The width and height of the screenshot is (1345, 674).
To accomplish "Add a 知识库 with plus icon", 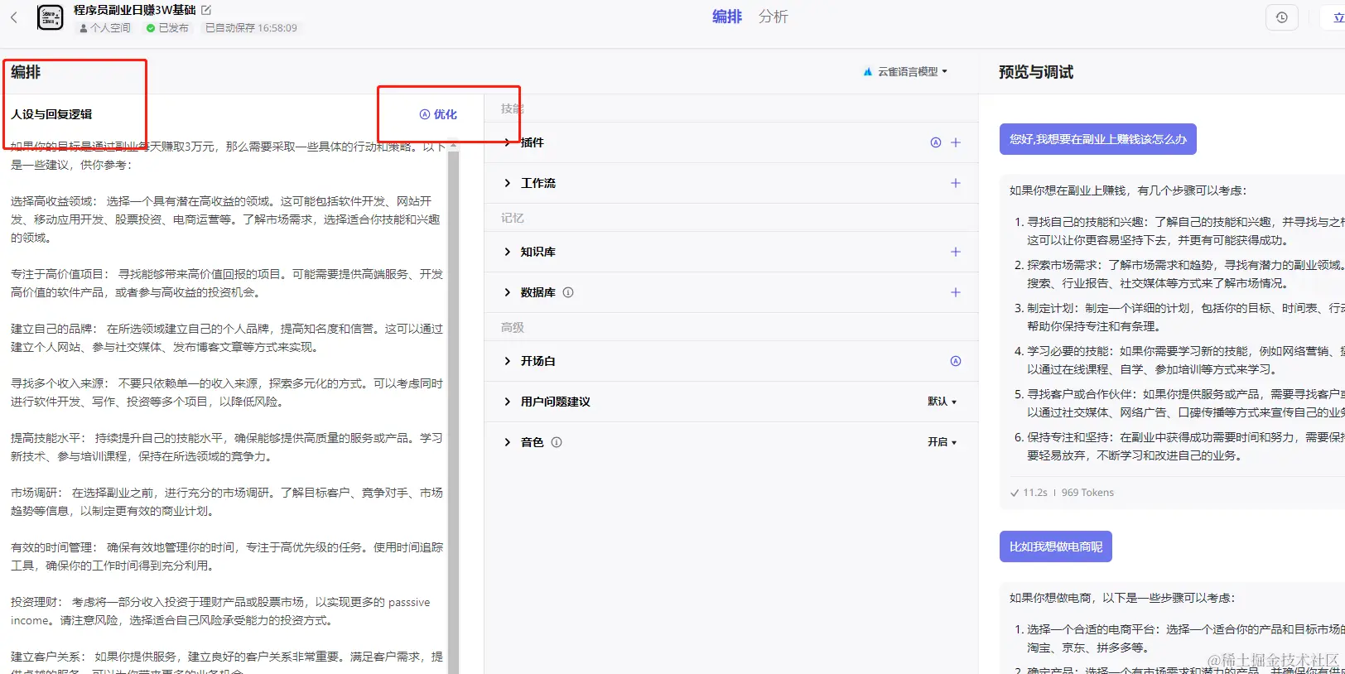I will [x=956, y=252].
